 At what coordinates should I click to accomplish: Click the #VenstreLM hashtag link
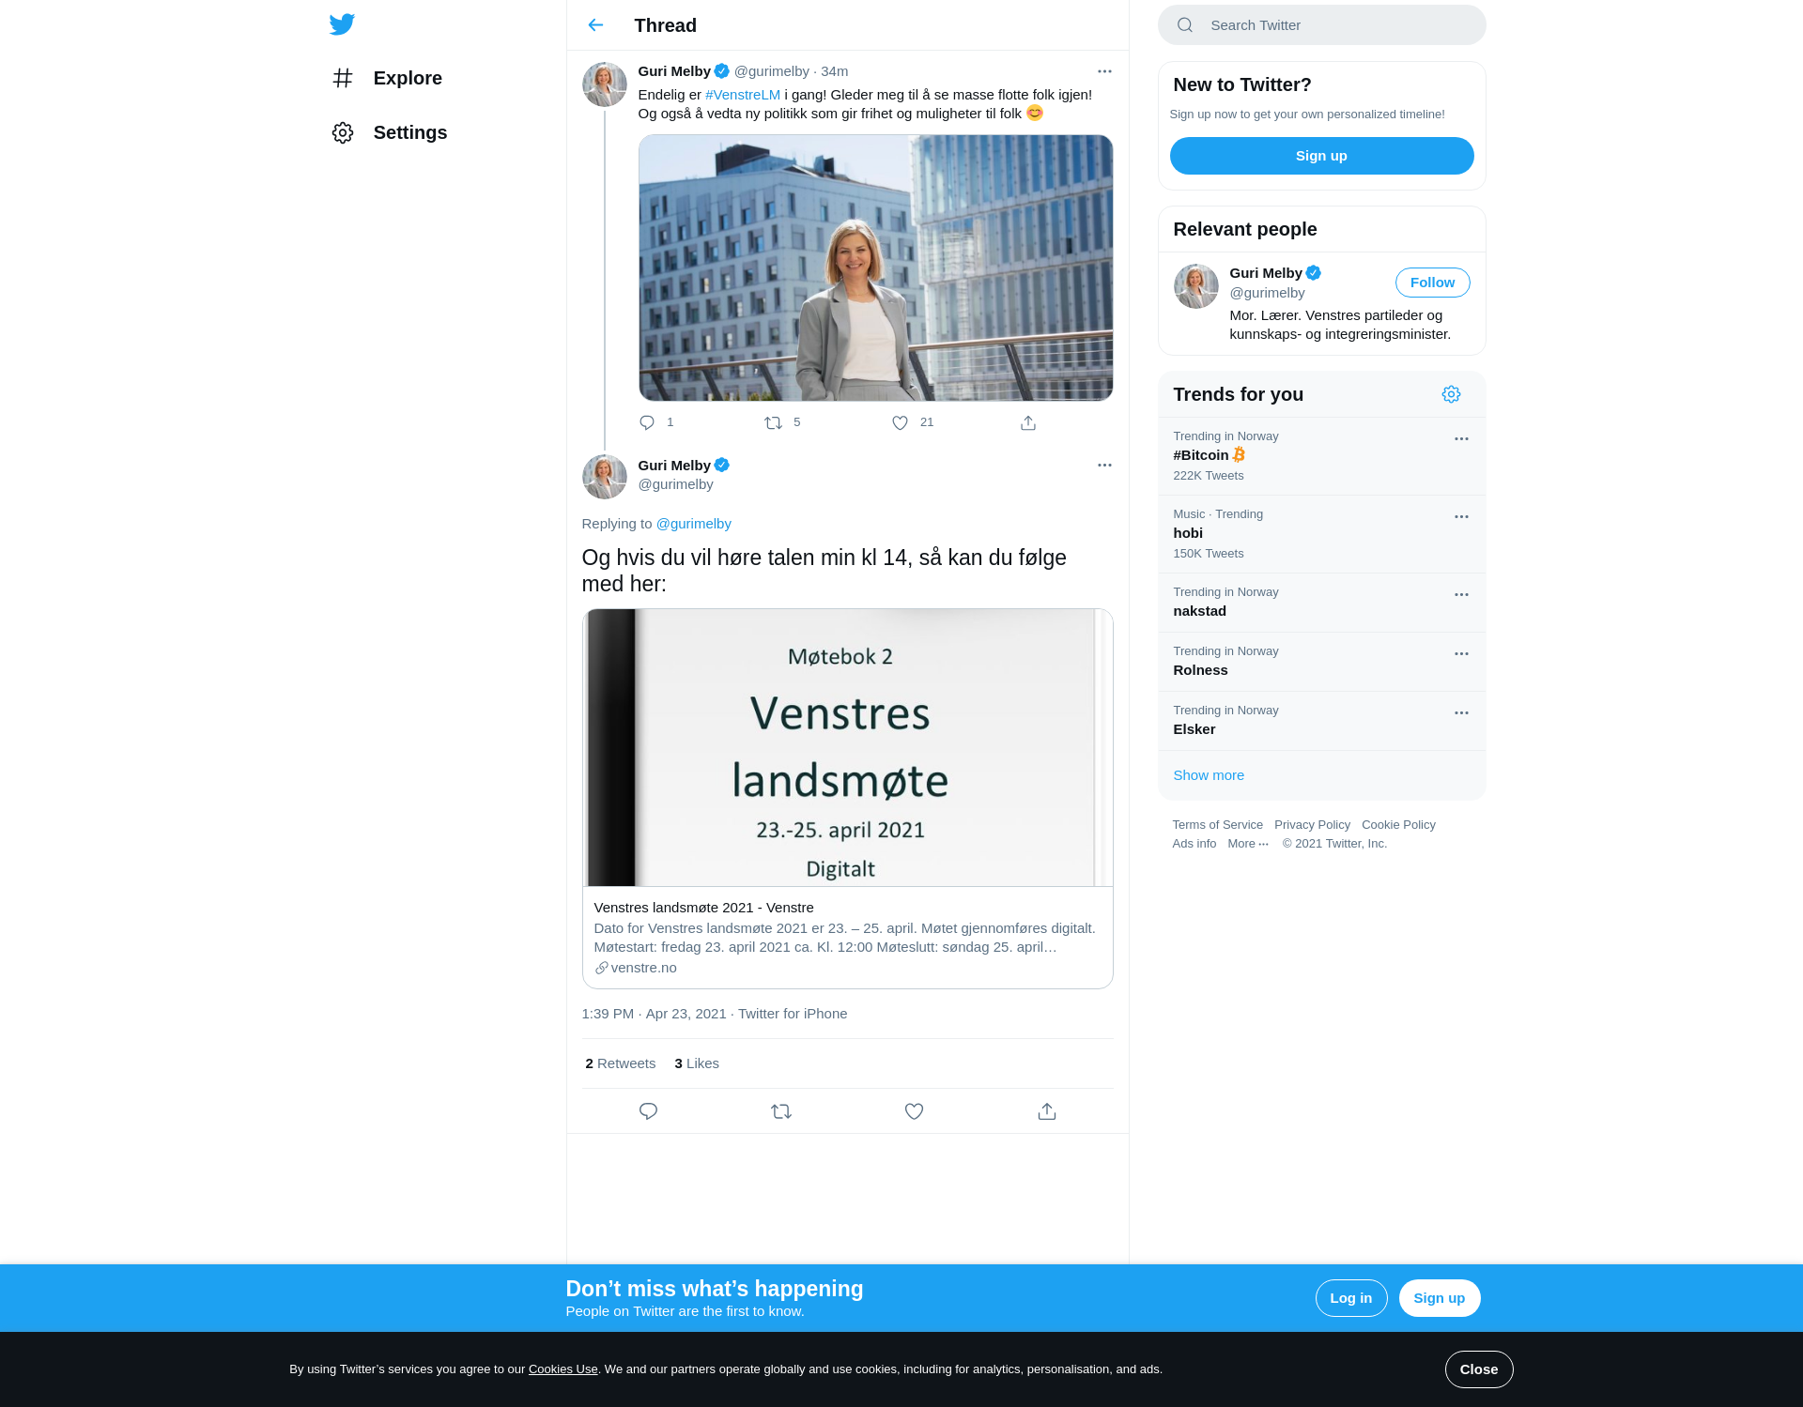tap(743, 95)
